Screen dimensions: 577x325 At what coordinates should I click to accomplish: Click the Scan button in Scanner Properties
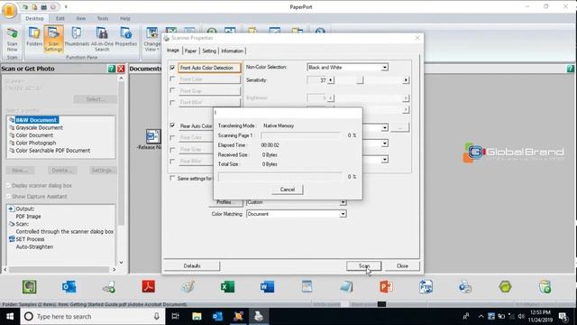(364, 265)
